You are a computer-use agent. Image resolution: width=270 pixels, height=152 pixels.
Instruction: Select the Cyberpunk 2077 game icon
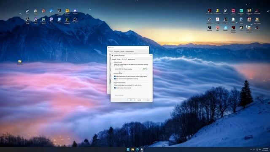pos(249,12)
